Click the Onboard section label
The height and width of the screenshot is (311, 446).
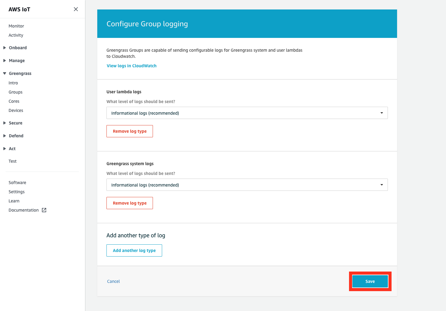pos(18,48)
